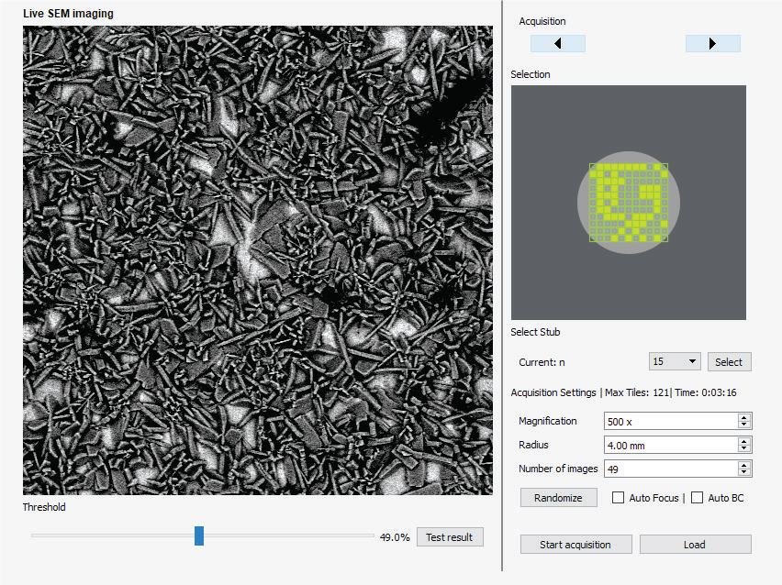Click the Select stub button

[729, 362]
